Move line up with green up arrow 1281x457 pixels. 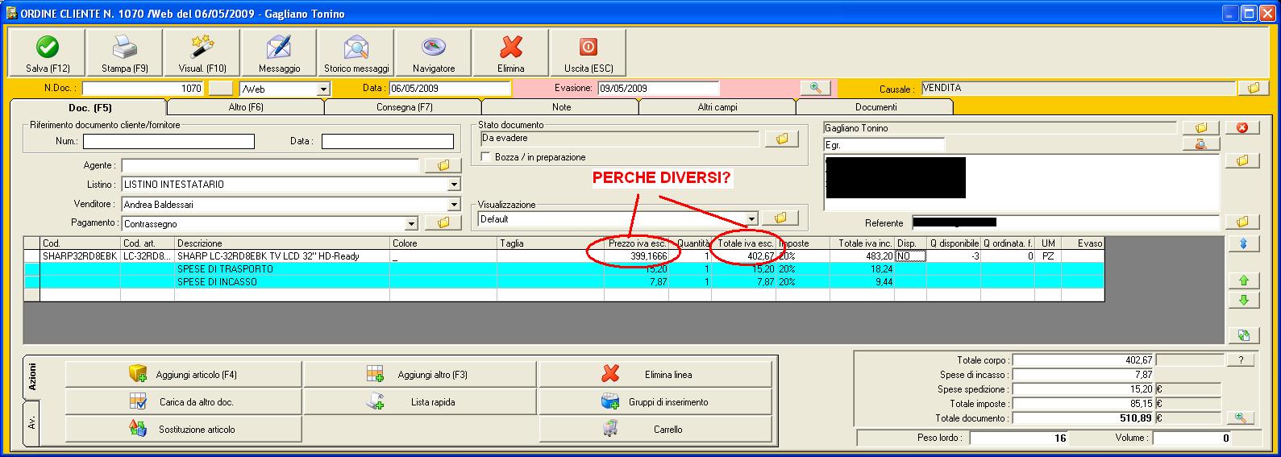coord(1243,280)
